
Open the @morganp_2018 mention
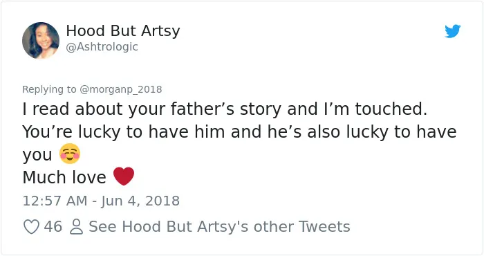click(x=121, y=89)
